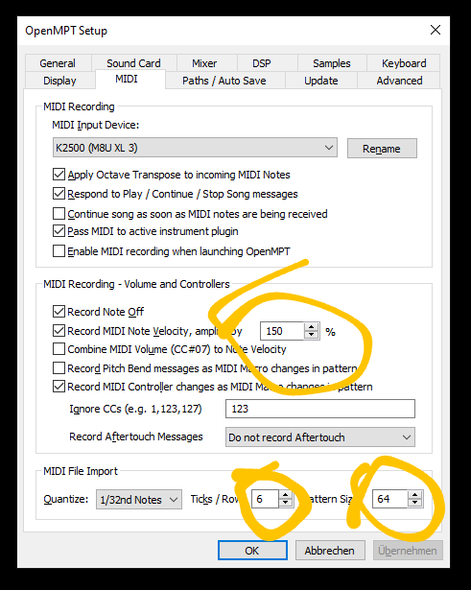
Task: Toggle Apply Octave Transpose to incoming MIDI Notes
Action: 59,175
